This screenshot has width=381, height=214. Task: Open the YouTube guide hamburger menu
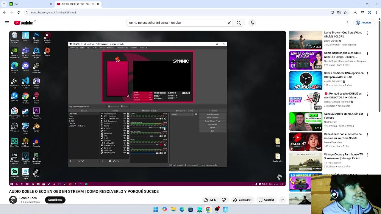pyautogui.click(x=7, y=23)
